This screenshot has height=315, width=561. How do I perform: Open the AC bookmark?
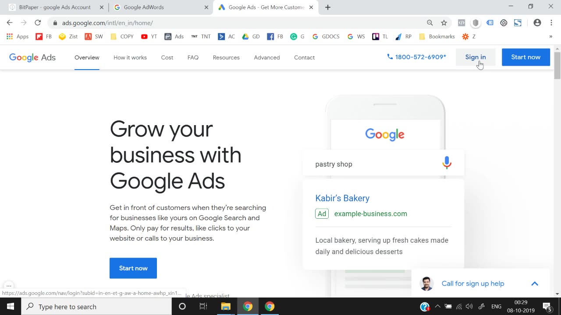pyautogui.click(x=227, y=37)
